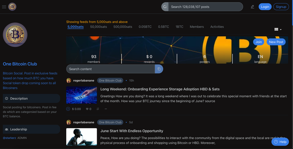Click the Search 128,038,107 posts field
This screenshot has width=293, height=149.
(x=205, y=7)
